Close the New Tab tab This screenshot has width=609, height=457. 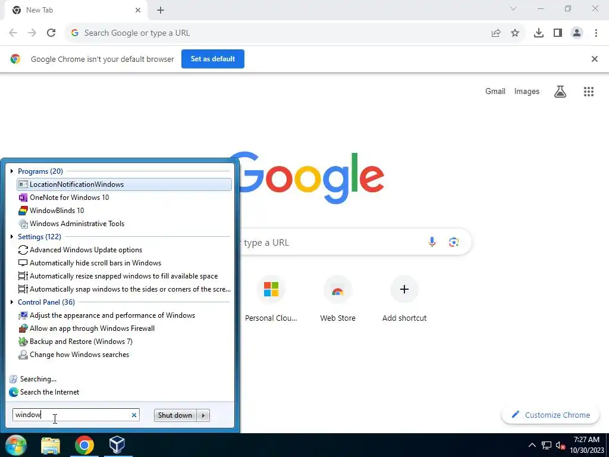tap(138, 10)
